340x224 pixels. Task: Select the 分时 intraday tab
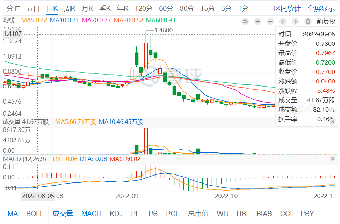pyautogui.click(x=13, y=8)
